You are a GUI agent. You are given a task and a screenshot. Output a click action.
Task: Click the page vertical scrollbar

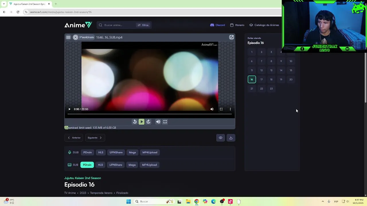365,77
